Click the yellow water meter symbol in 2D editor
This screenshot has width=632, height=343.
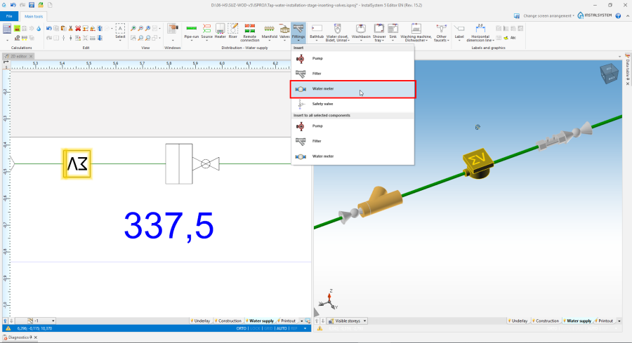tap(77, 163)
